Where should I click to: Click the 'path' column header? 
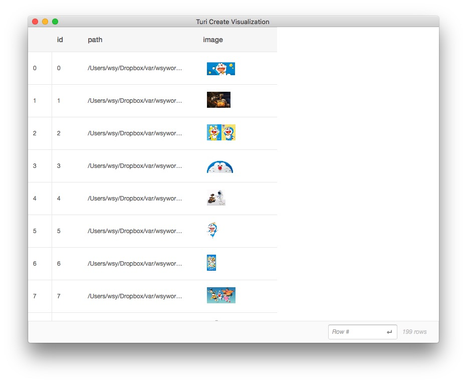95,40
